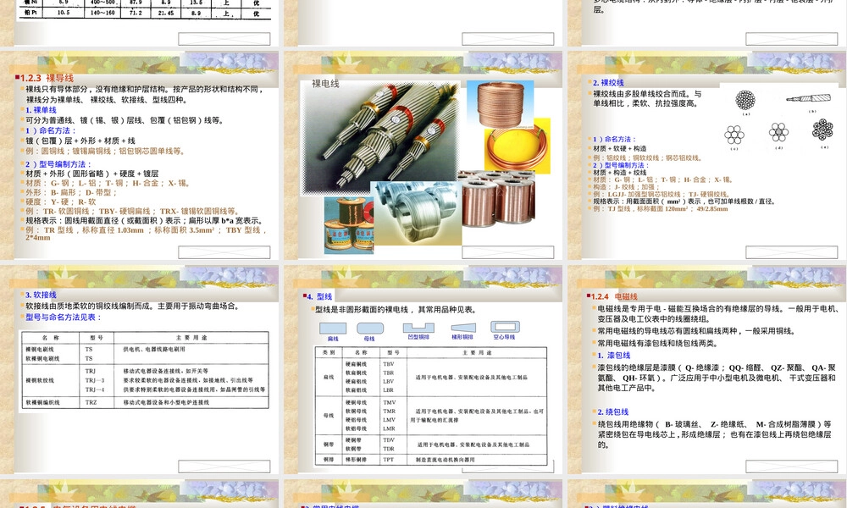Click the example line starting 例：TR-软圆铜线
Viewport: 847px width, 508px height.
pyautogui.click(x=132, y=211)
